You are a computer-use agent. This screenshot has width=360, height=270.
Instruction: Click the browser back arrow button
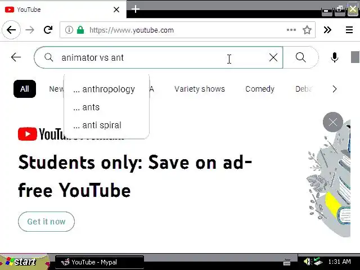11,30
